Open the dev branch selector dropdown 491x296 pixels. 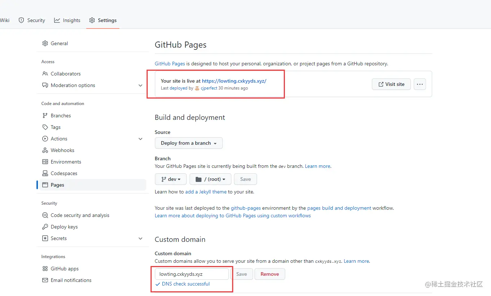171,179
